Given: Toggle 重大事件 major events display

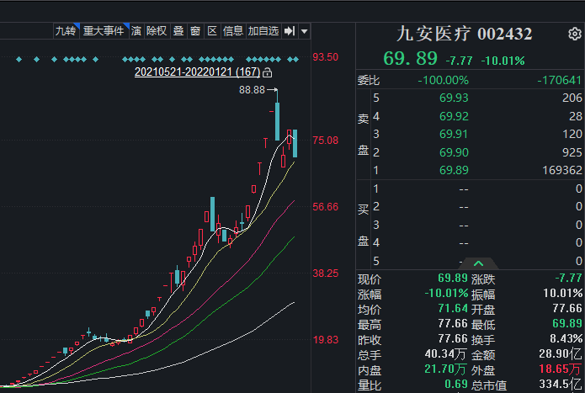Looking at the screenshot, I should coord(104,31).
